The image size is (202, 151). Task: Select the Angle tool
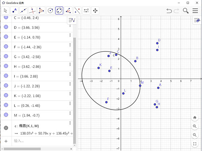click(x=68, y=10)
